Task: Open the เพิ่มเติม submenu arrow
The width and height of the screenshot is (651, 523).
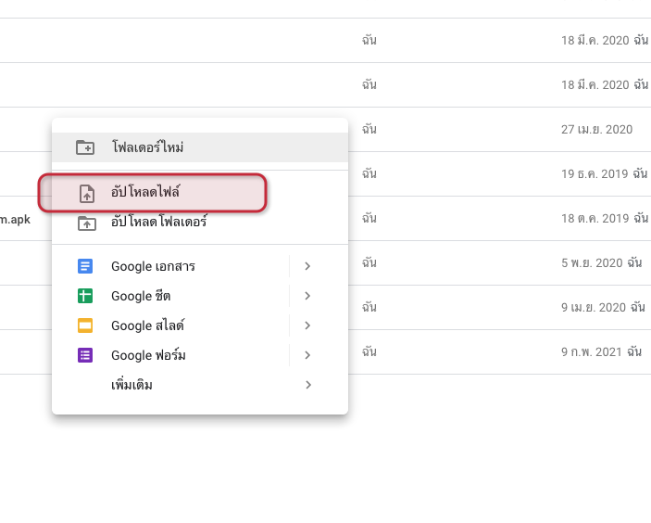Action: 308,385
